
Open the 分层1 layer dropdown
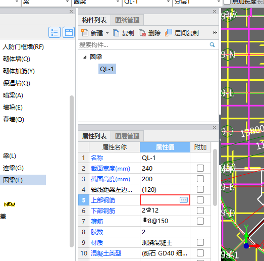(219, 2)
